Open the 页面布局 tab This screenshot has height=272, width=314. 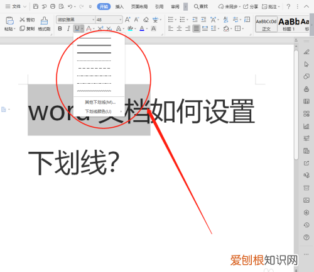pos(139,7)
